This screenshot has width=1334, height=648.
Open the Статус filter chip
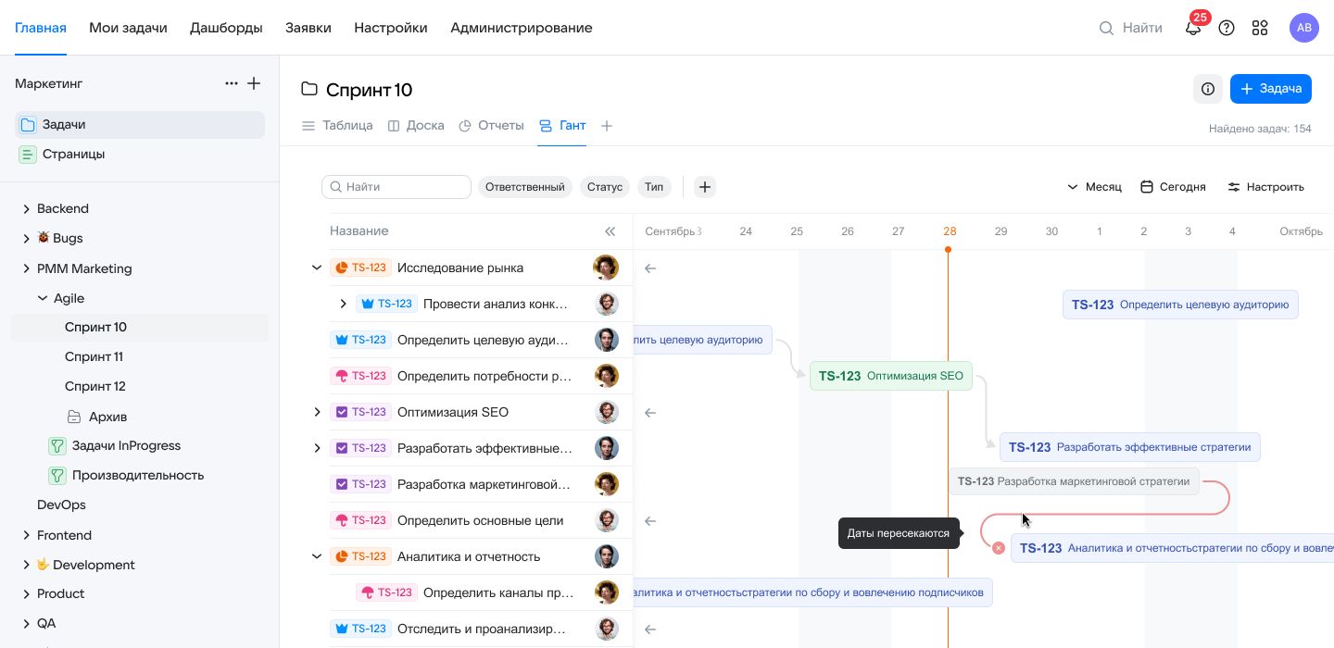click(604, 187)
